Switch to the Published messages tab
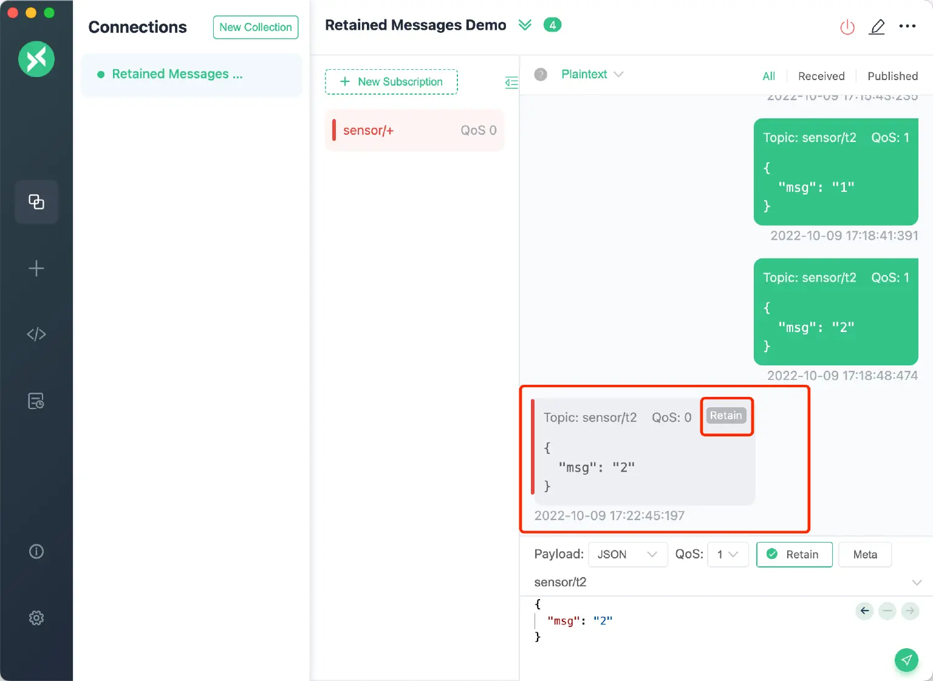 coord(892,76)
